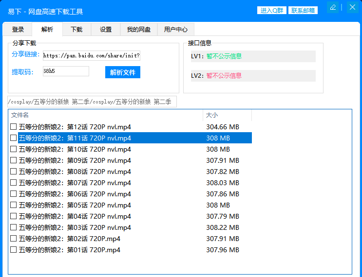Image resolution: width=362 pixels, height=277 pixels.
Task: Click the 307.79 MB size cell
Action: click(223, 216)
